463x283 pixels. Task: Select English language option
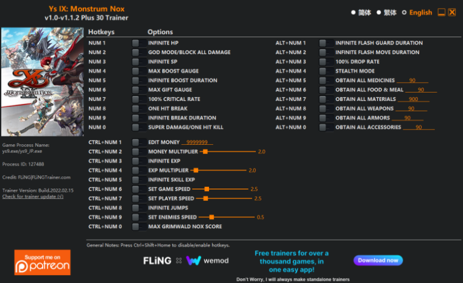pyautogui.click(x=417, y=12)
